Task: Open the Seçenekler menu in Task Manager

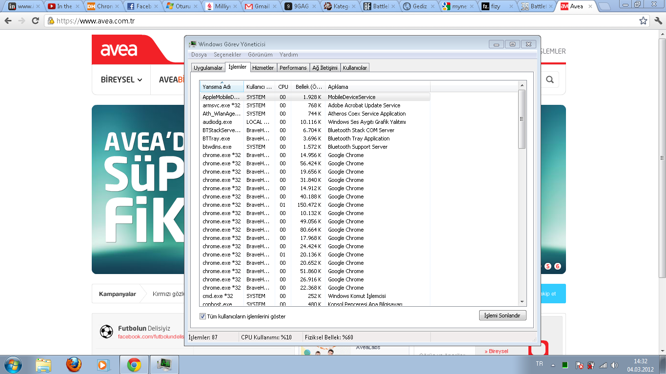Action: [227, 55]
